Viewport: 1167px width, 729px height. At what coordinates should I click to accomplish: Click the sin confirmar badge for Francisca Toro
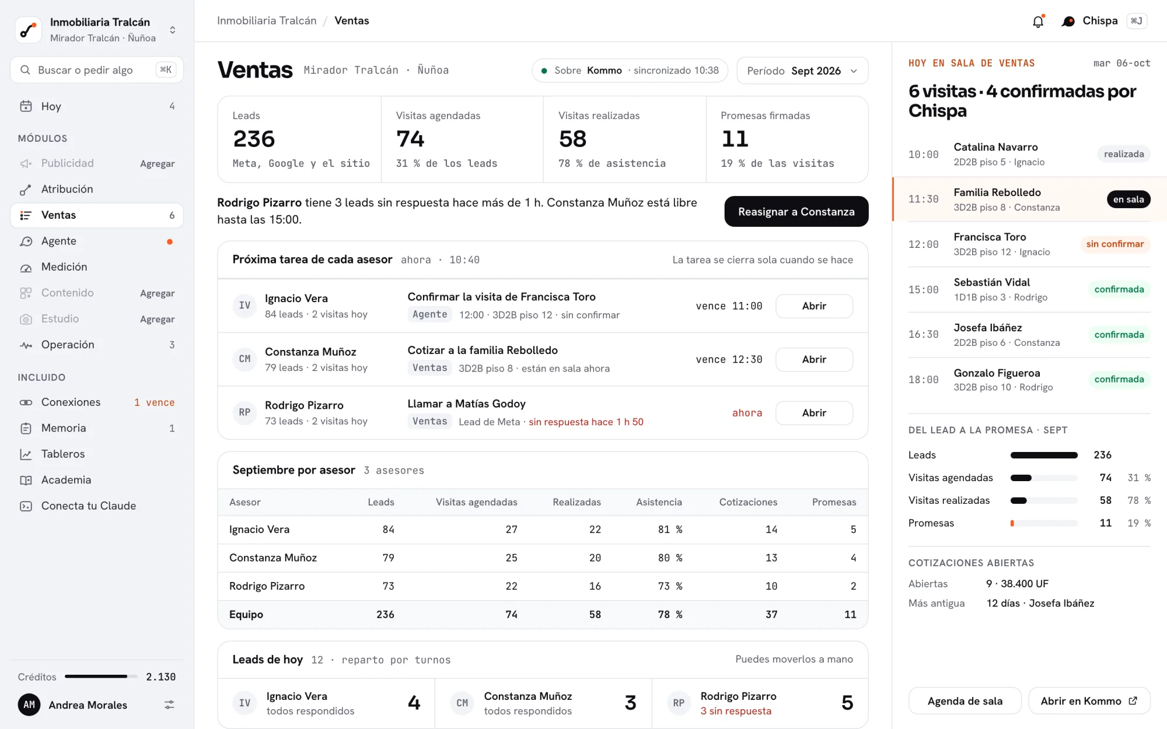tap(1114, 244)
